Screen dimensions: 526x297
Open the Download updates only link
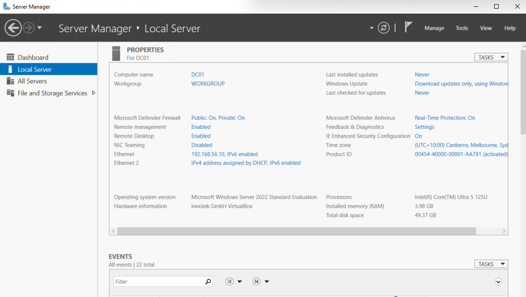[x=461, y=84]
